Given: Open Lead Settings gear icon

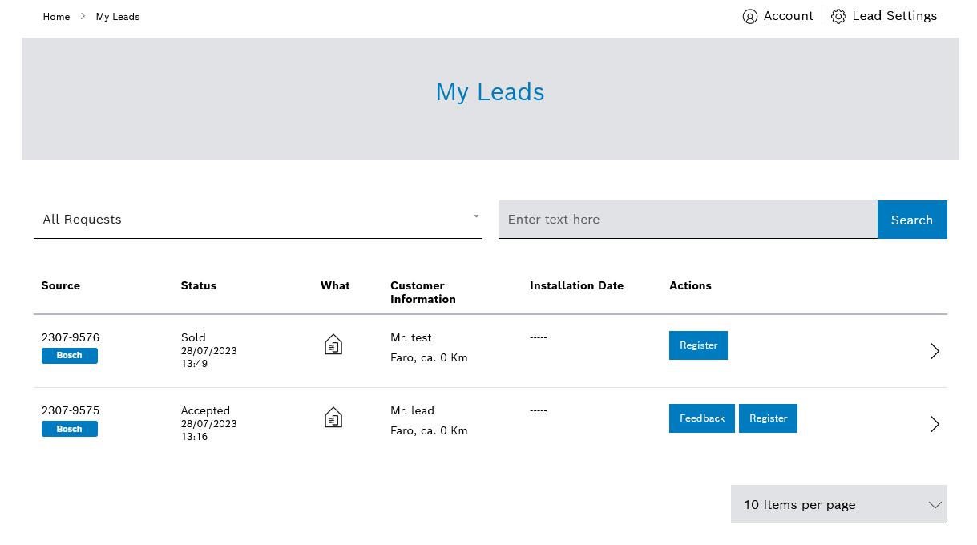Looking at the screenshot, I should point(838,17).
